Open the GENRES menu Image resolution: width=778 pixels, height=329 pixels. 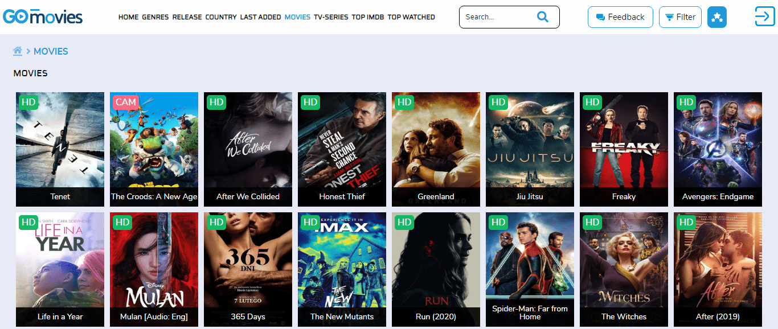coord(155,17)
